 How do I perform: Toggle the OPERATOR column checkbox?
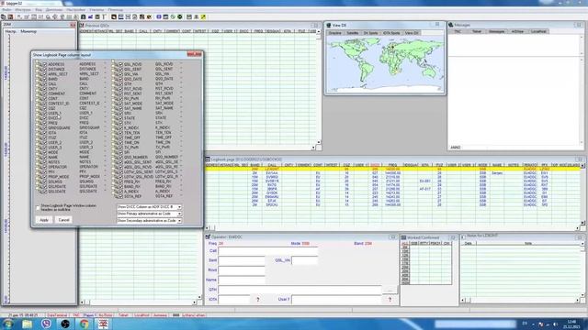click(x=45, y=167)
